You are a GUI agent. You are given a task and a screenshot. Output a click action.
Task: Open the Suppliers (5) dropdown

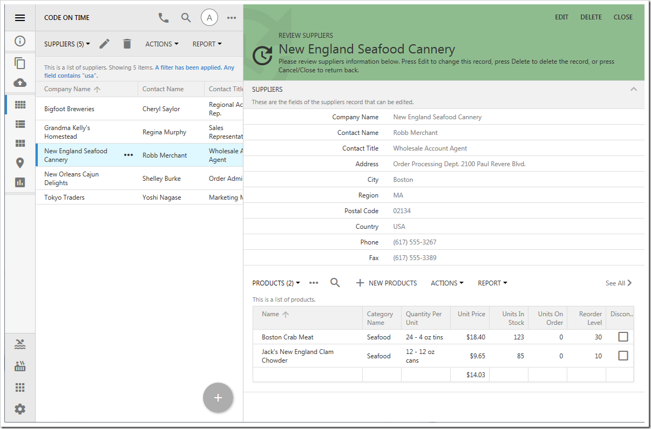coord(67,44)
